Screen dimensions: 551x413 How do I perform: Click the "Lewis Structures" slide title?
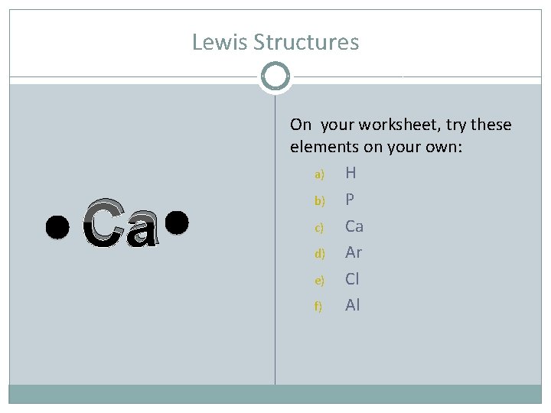click(x=275, y=42)
